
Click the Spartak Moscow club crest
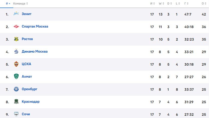coord(16,27)
